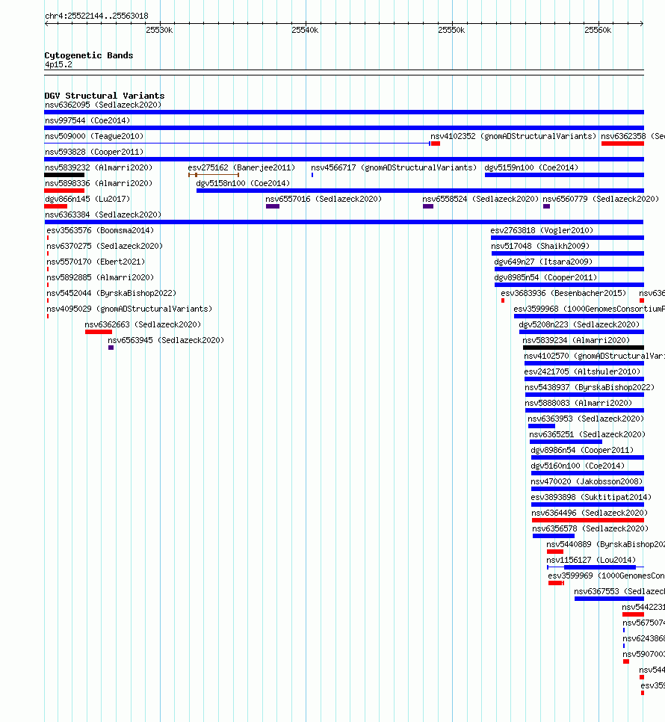Viewport: 665px width, 722px height.
Task: Open the nsv5570170 (Ebert2021) label
Action: click(96, 262)
